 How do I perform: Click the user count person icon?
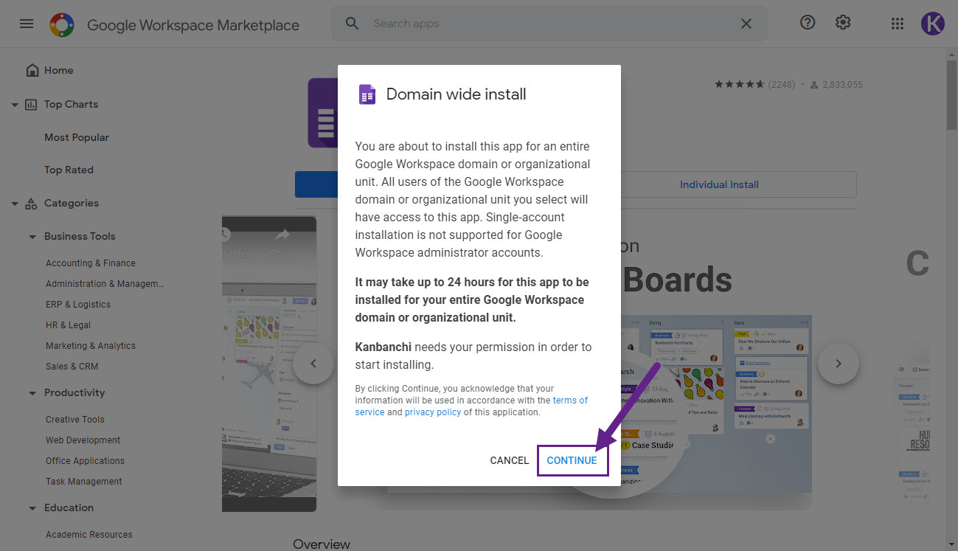814,85
